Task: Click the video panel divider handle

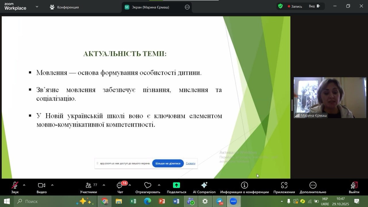Action: (292, 105)
